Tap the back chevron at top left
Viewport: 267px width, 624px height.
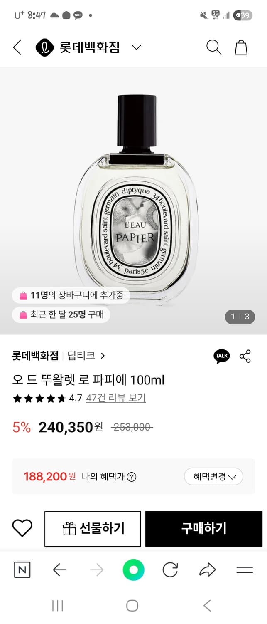(17, 47)
